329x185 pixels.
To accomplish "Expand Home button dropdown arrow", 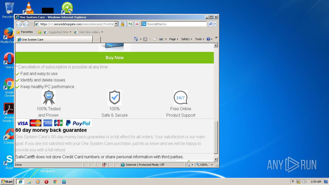I will tap(141, 39).
